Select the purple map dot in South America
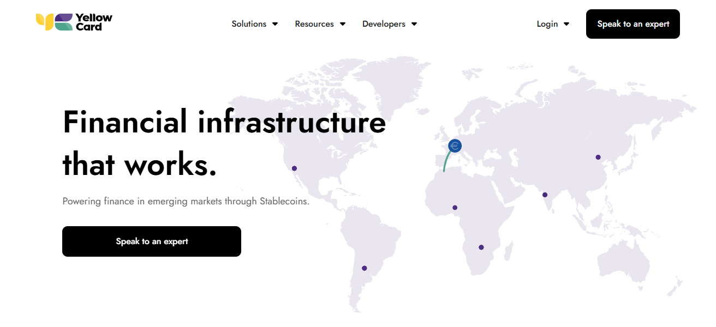 click(x=365, y=268)
